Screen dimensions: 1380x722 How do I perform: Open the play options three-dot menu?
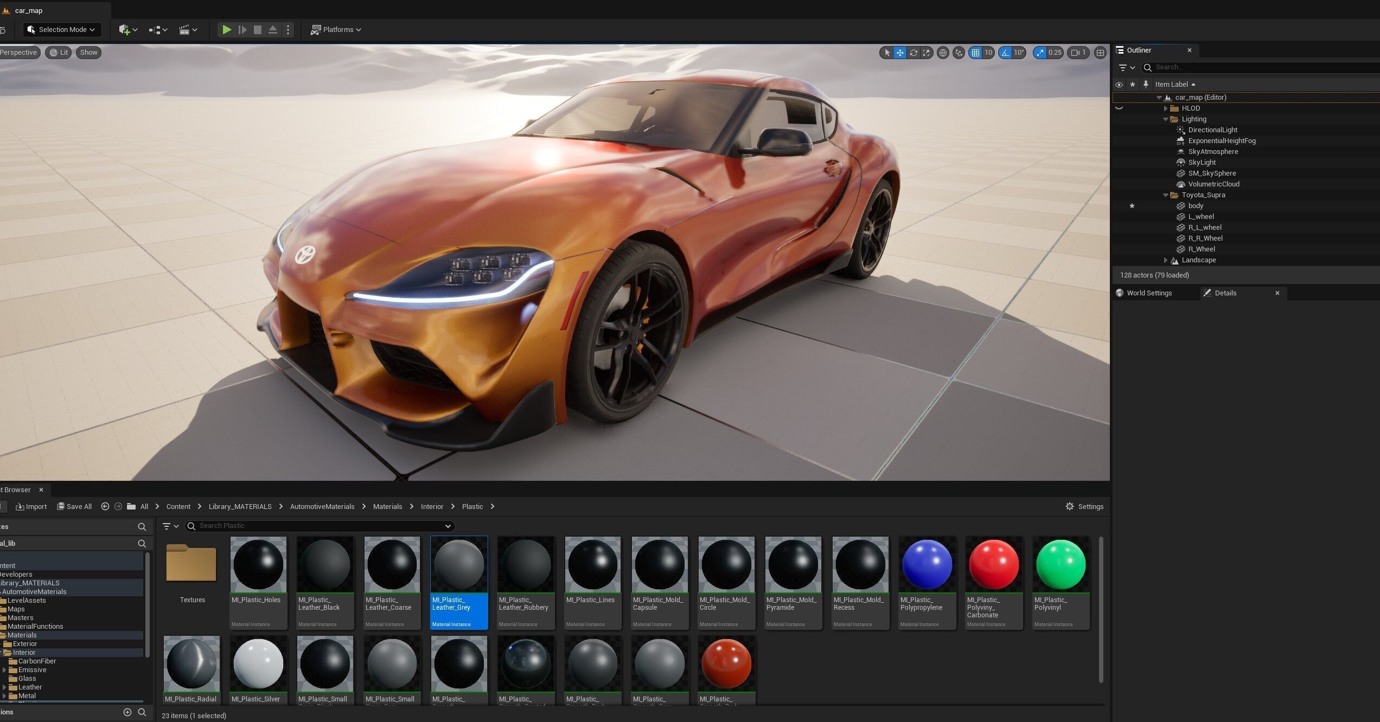[288, 30]
